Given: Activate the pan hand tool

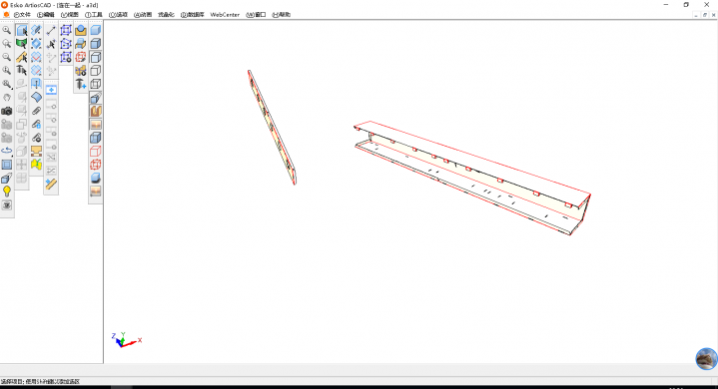Looking at the screenshot, I should 6,98.
